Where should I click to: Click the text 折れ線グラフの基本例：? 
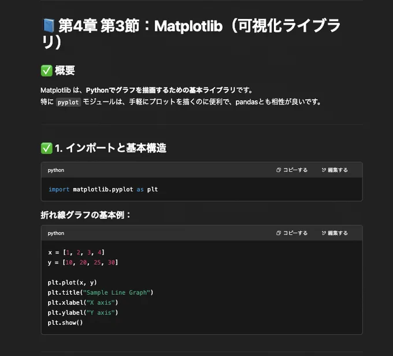click(86, 215)
